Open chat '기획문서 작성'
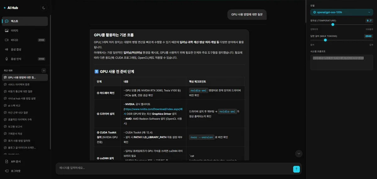The width and height of the screenshot is (377, 179). (25, 133)
